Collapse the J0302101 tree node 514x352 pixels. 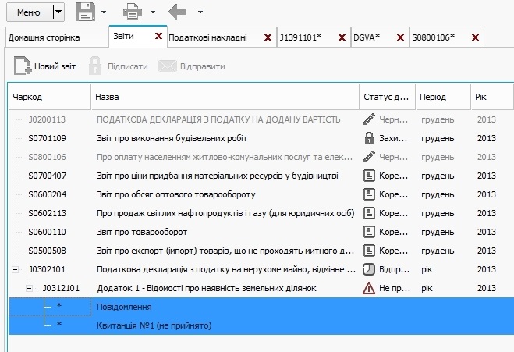(x=15, y=270)
